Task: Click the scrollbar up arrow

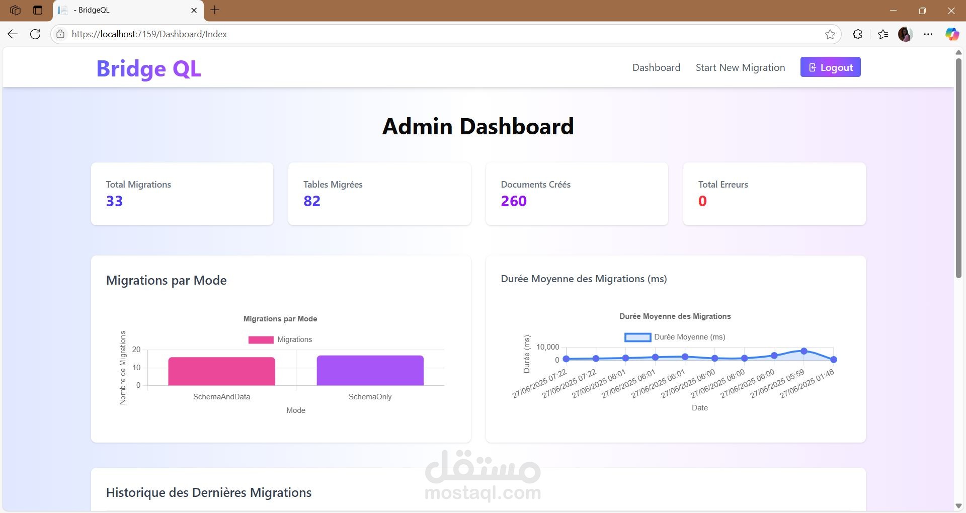Action: click(x=958, y=52)
